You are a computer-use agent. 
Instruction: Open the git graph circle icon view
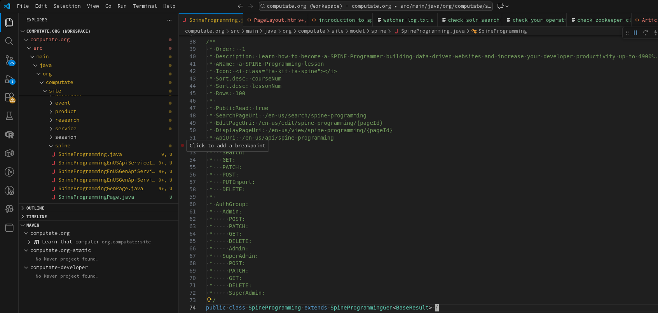point(9,172)
